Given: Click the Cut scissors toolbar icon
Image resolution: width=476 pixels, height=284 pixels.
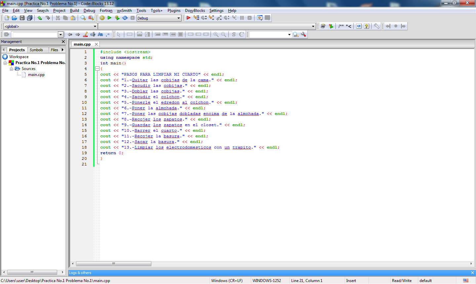Looking at the screenshot, I should point(57,18).
